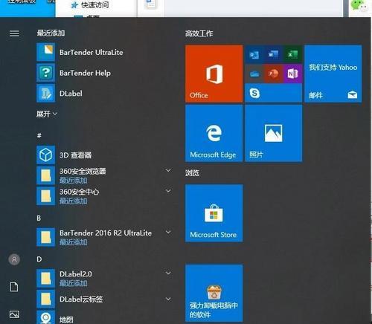Open the Microsoft Edge tile
The image size is (372, 324).
(214, 133)
